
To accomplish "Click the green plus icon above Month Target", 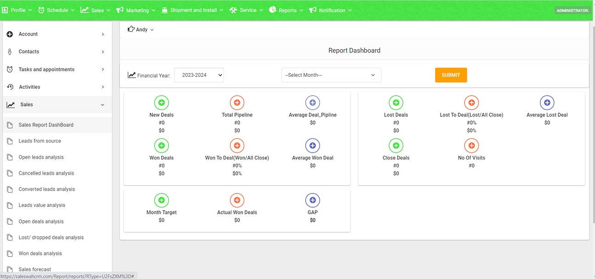I will (162, 200).
